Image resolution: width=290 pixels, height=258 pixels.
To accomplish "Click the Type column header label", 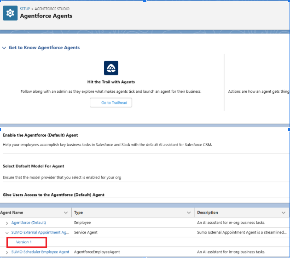I will 78,213.
